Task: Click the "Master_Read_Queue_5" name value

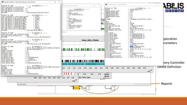Action: (x=35, y=68)
